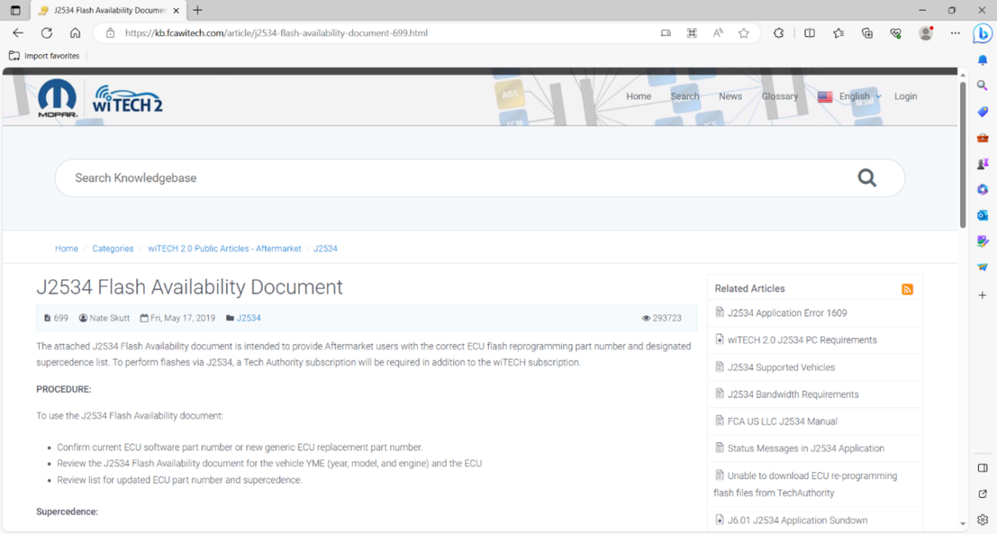Open the RSS feed icon in Related Articles
Viewport: 997px width, 534px height.
coord(907,290)
